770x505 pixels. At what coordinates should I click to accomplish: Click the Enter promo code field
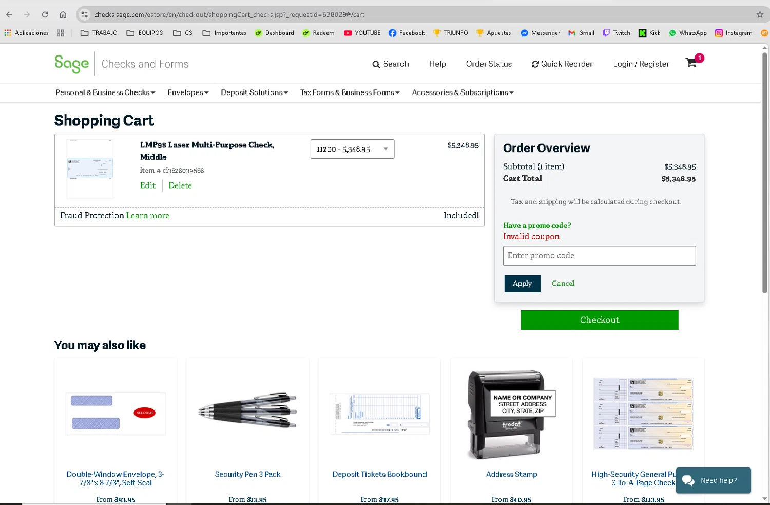(599, 256)
